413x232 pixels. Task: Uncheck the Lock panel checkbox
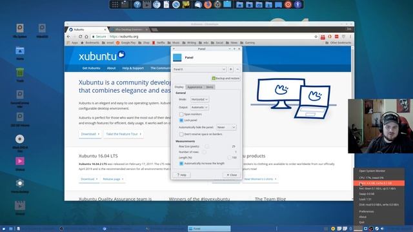click(181, 121)
